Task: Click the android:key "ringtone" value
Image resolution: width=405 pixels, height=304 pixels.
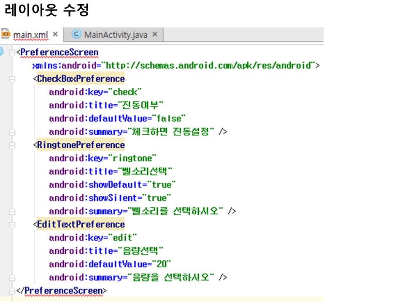Action: pos(133,158)
